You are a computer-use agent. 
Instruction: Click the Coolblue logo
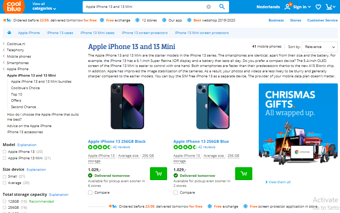14,6
